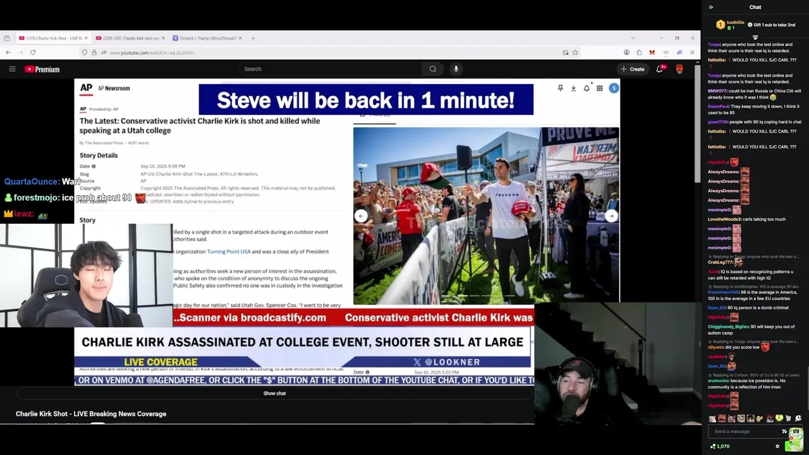
Task: Click the shield icon in address bar
Action: pos(85,52)
